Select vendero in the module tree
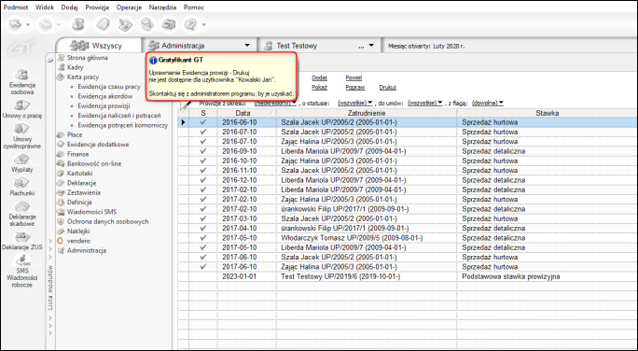Image resolution: width=638 pixels, height=351 pixels. pos(78,241)
